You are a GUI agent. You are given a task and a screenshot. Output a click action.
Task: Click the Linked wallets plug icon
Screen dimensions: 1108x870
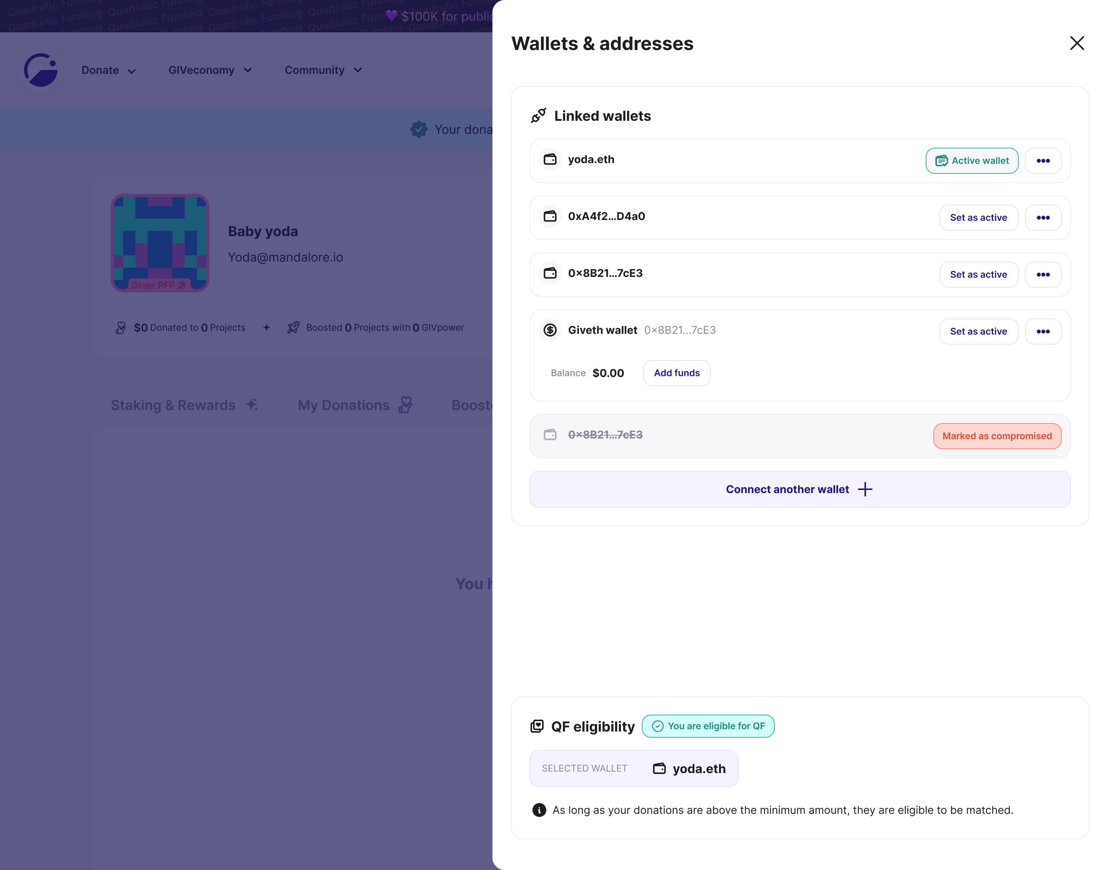click(x=539, y=116)
